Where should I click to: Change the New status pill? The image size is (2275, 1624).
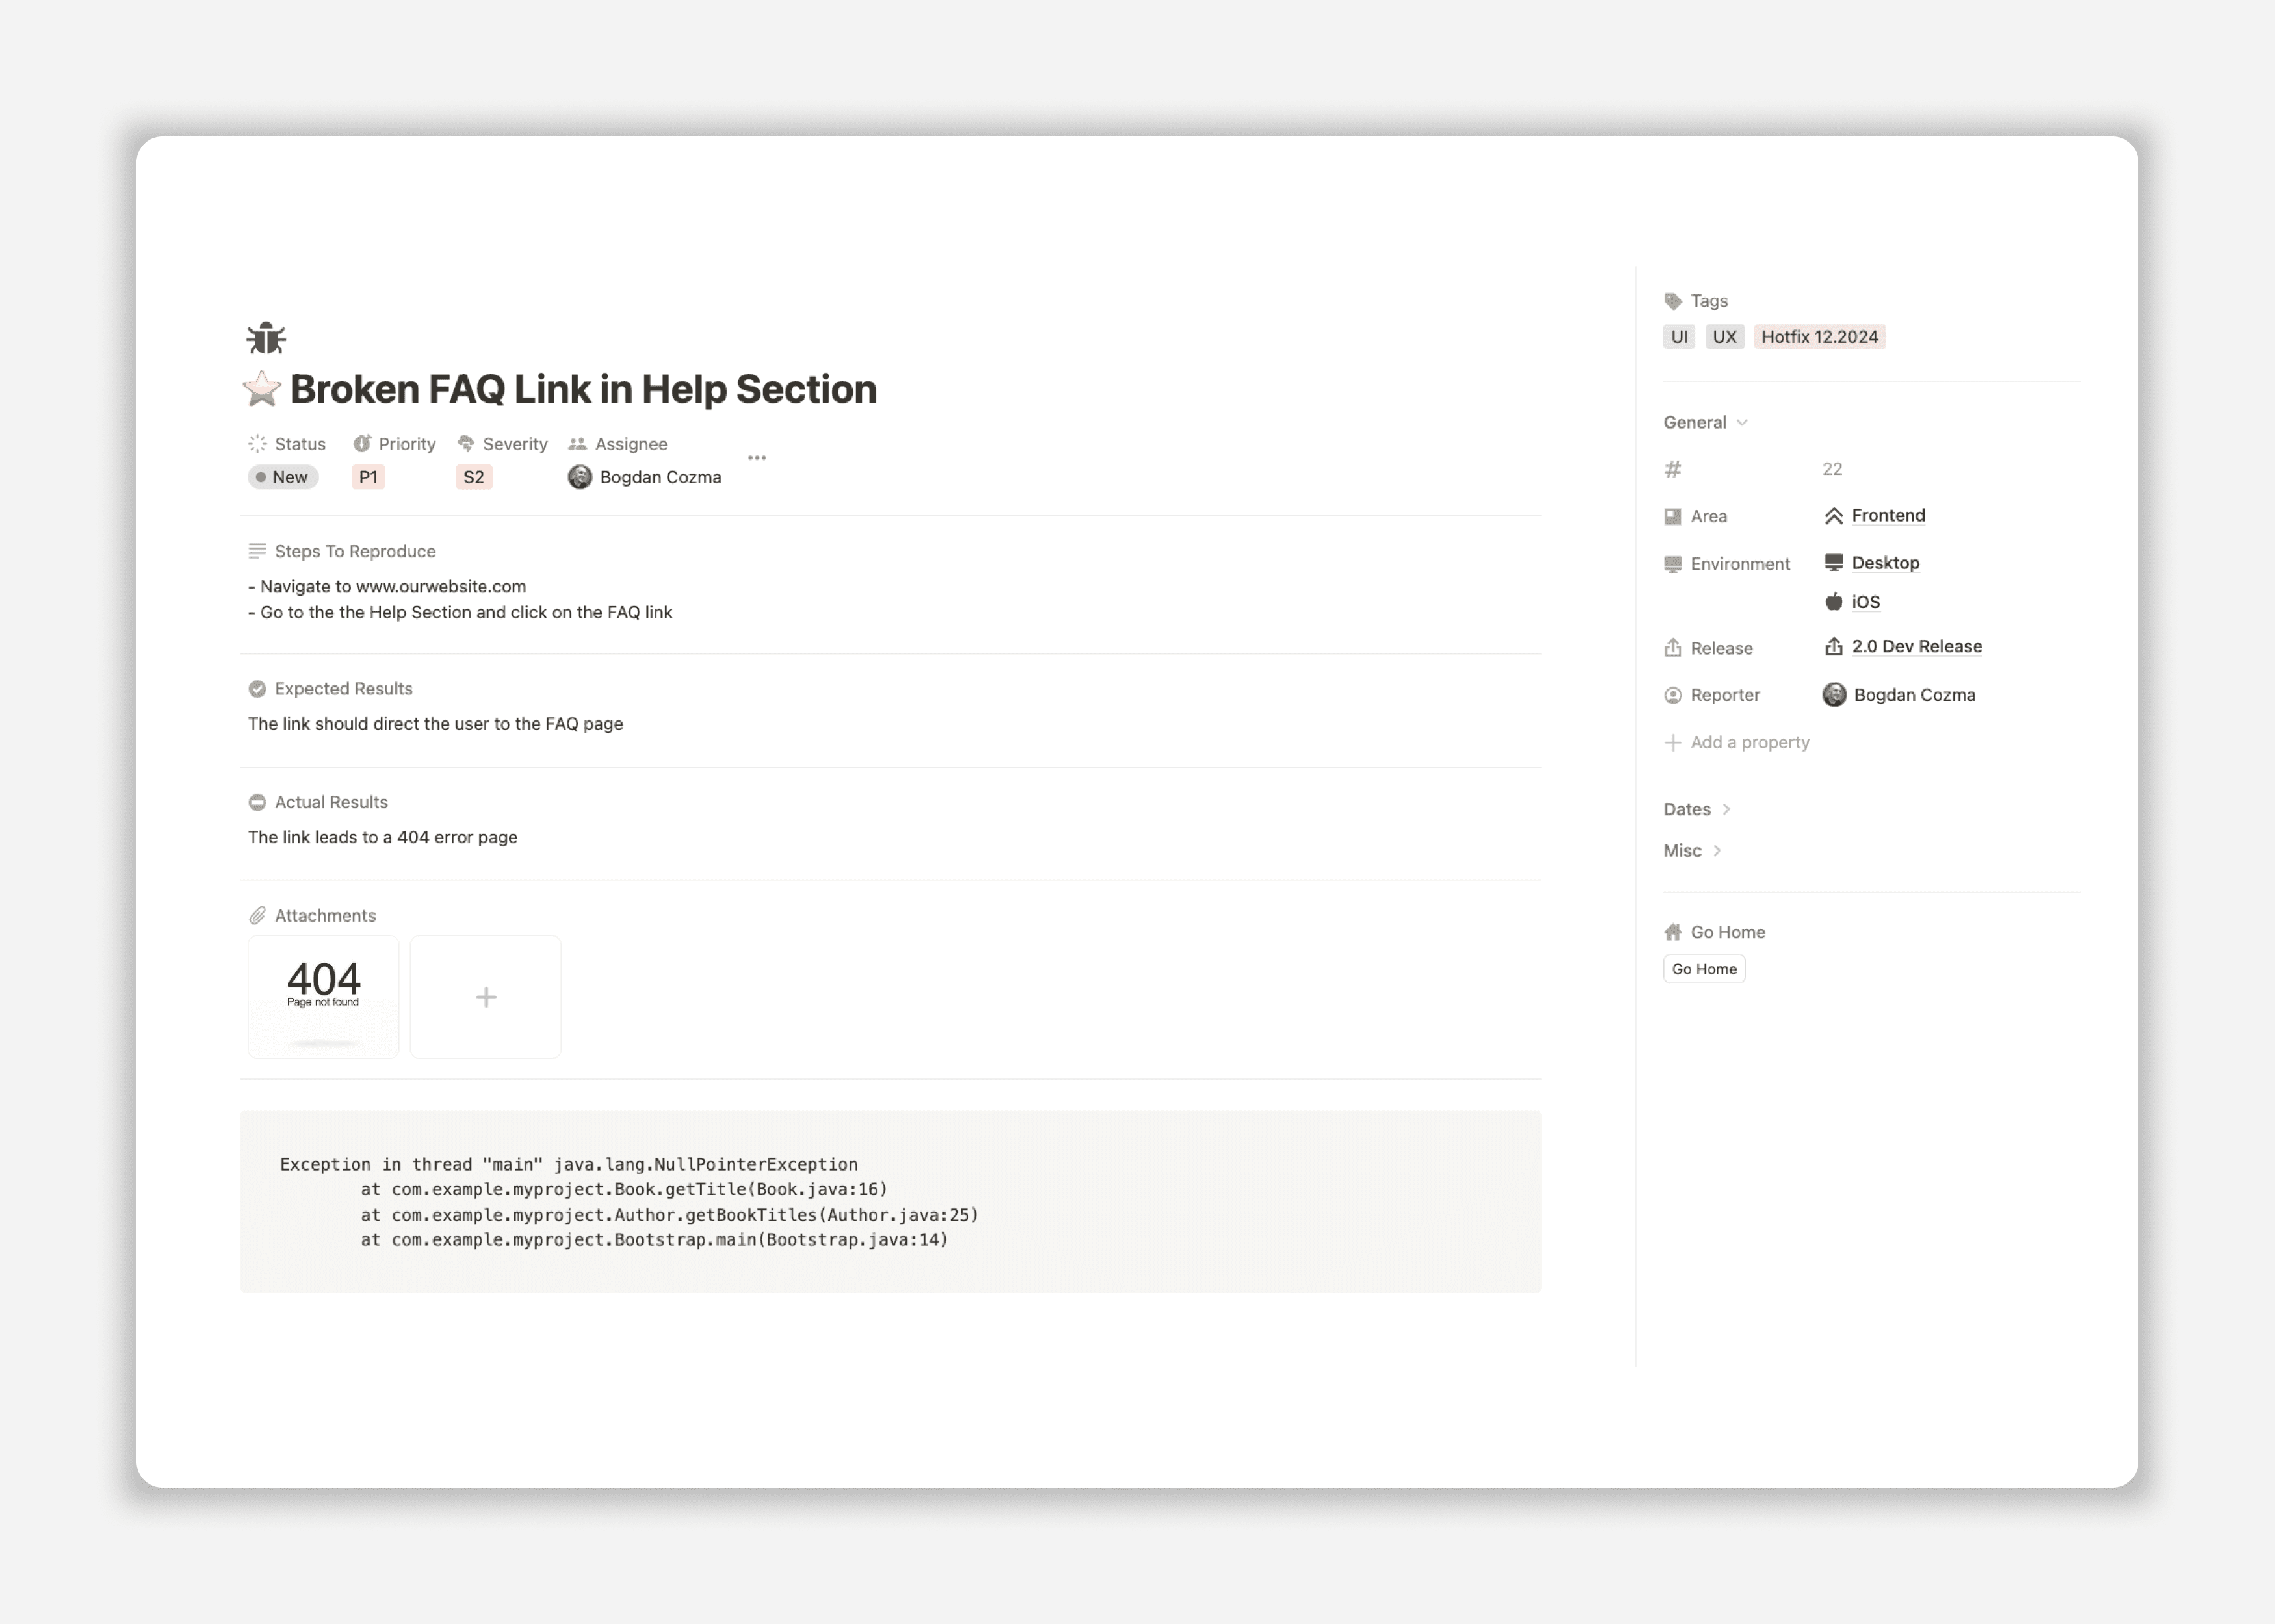(283, 477)
